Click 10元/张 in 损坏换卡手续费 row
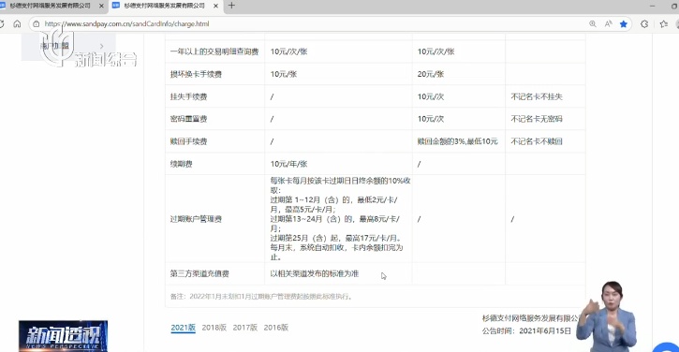 click(284, 74)
